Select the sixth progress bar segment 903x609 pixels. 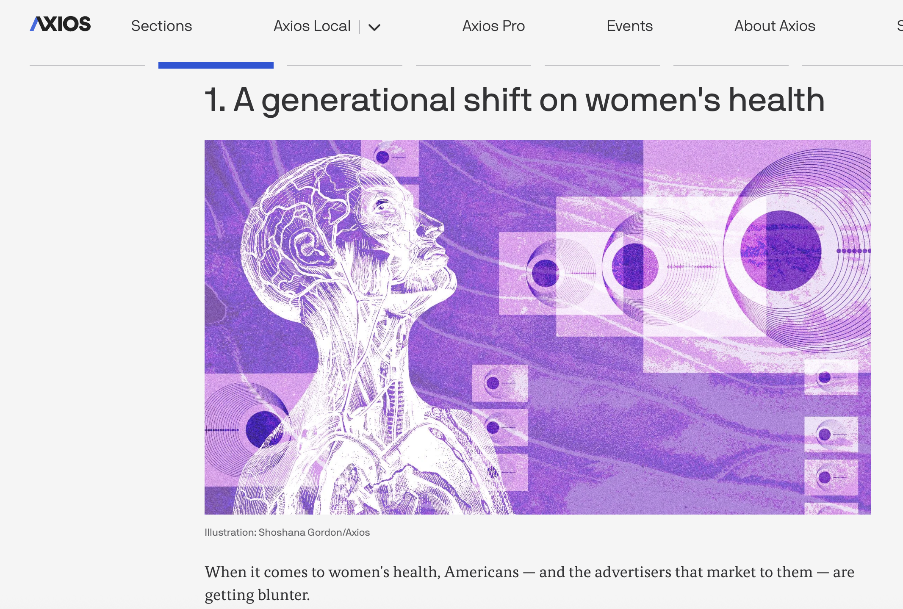coord(731,64)
